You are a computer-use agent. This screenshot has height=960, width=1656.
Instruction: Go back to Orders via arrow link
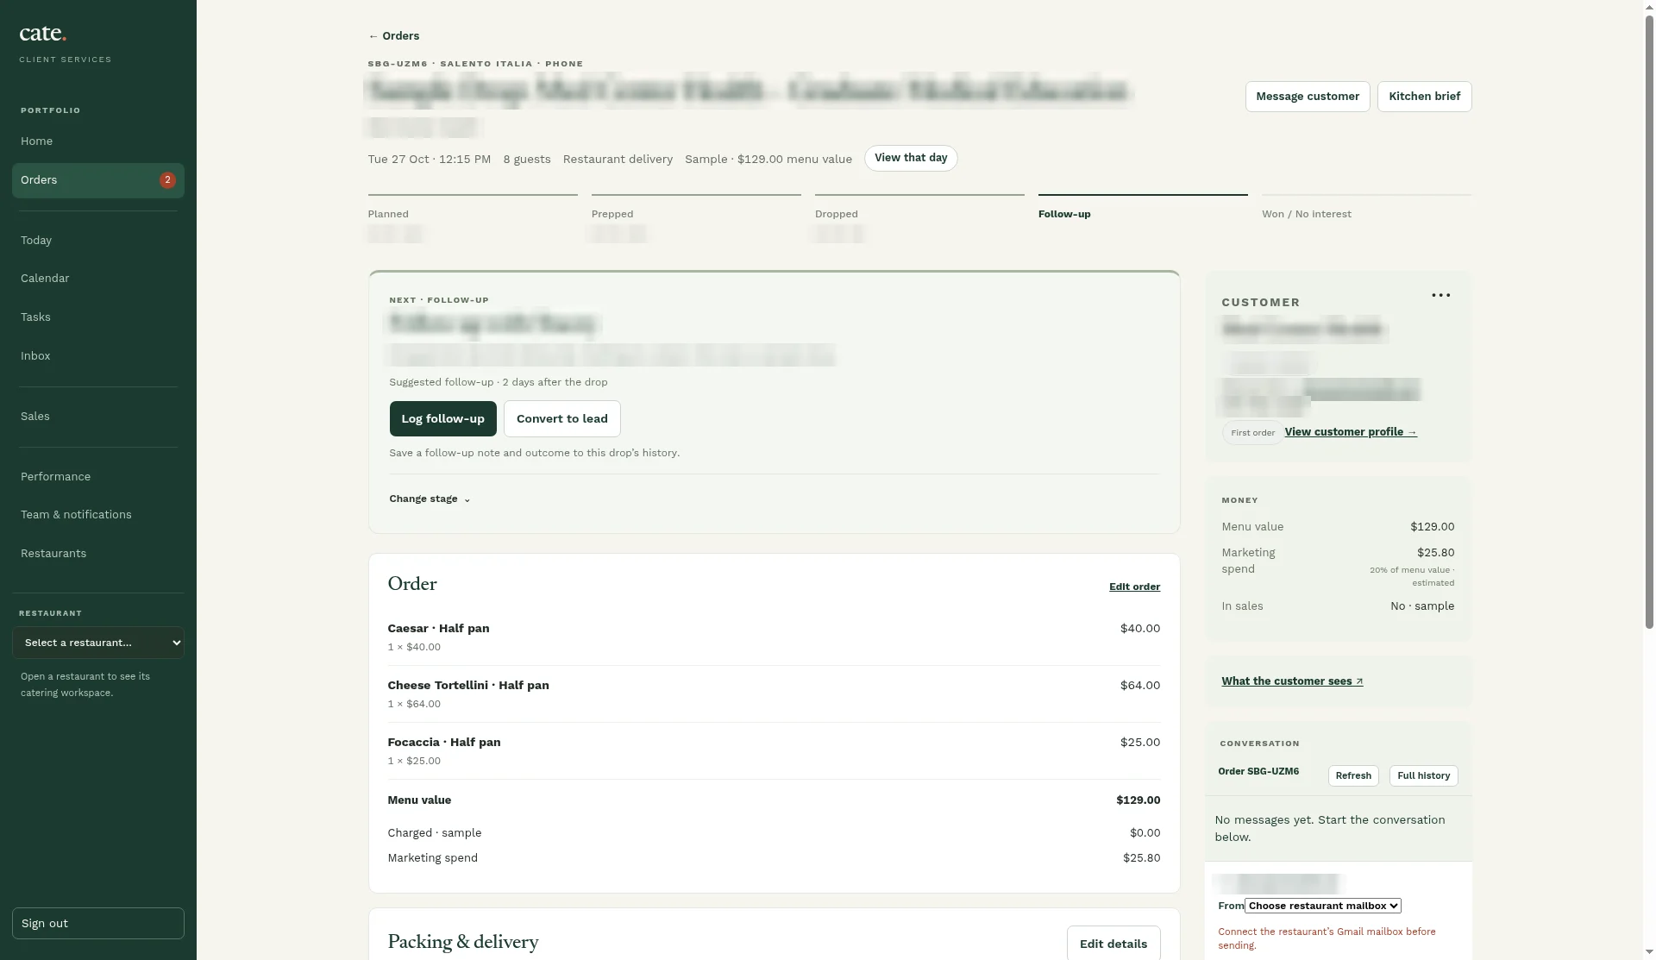pyautogui.click(x=393, y=36)
